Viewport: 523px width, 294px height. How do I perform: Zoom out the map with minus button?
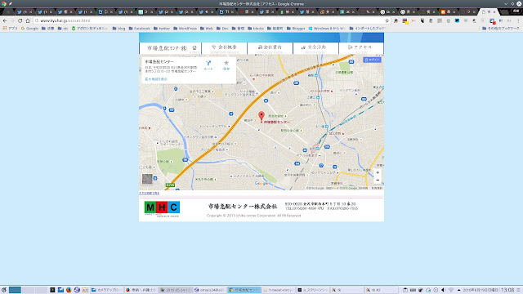pyautogui.click(x=378, y=180)
